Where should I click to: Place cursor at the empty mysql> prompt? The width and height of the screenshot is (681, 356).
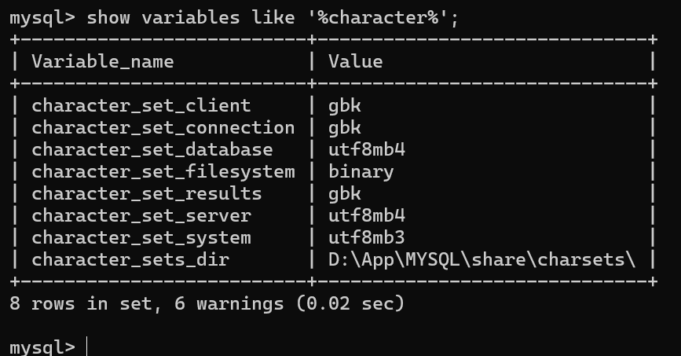88,347
